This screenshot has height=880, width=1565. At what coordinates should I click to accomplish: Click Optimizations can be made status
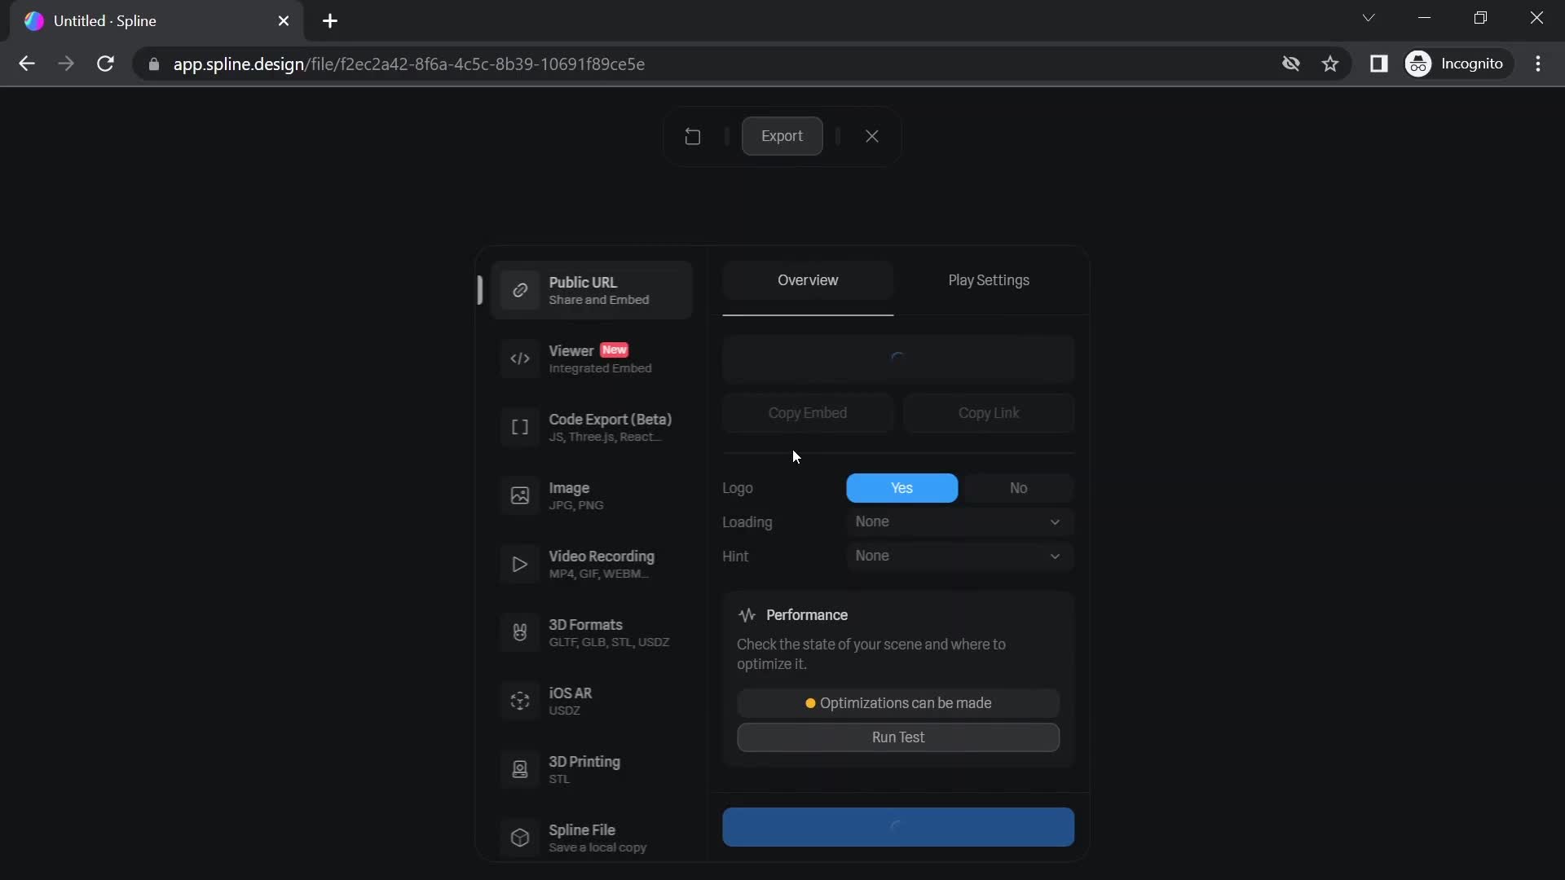(x=898, y=703)
